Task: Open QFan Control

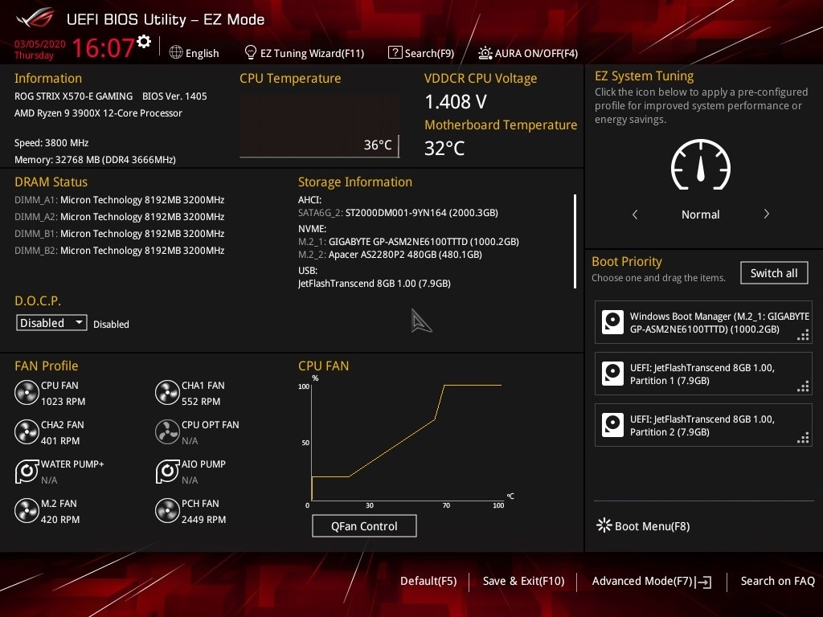Action: 364,525
